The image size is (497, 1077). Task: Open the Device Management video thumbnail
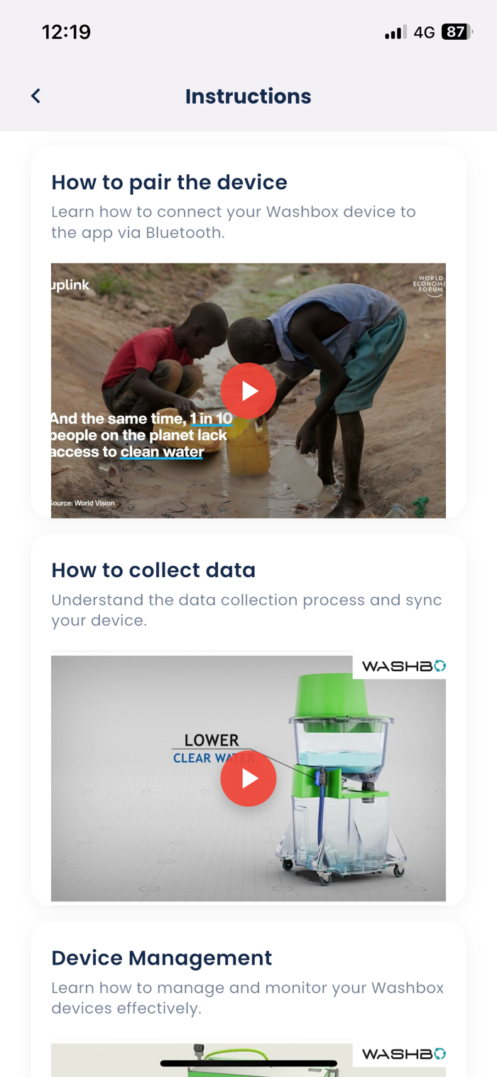click(248, 1060)
